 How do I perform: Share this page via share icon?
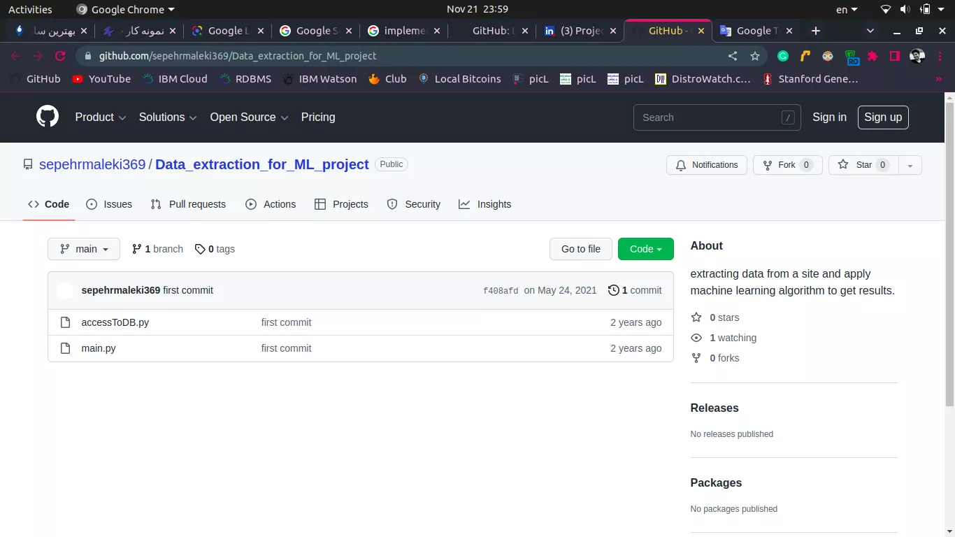point(733,56)
